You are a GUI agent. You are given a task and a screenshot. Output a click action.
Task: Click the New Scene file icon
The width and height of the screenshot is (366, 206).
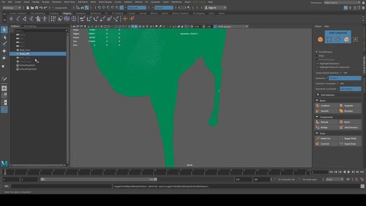28,7
